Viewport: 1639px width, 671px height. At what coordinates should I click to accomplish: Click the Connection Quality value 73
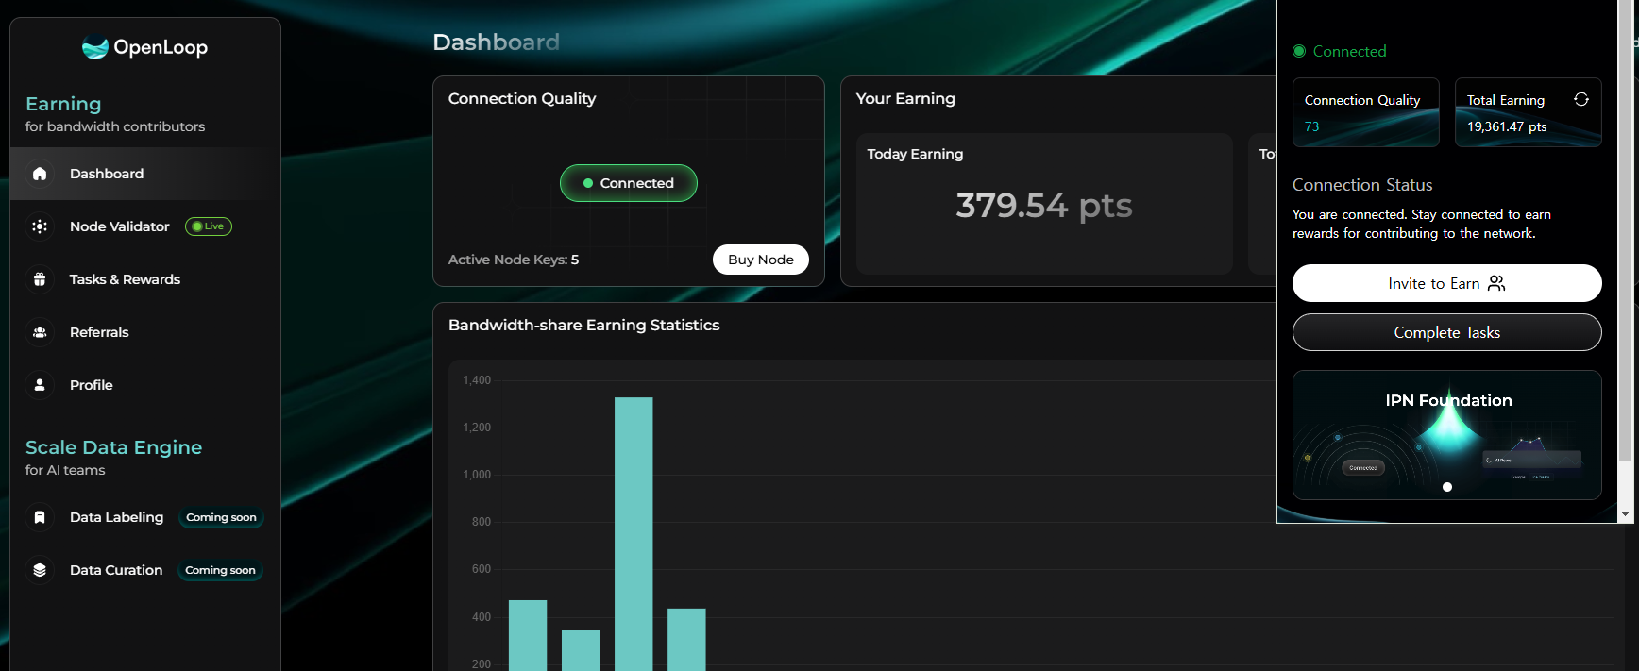click(x=1312, y=126)
